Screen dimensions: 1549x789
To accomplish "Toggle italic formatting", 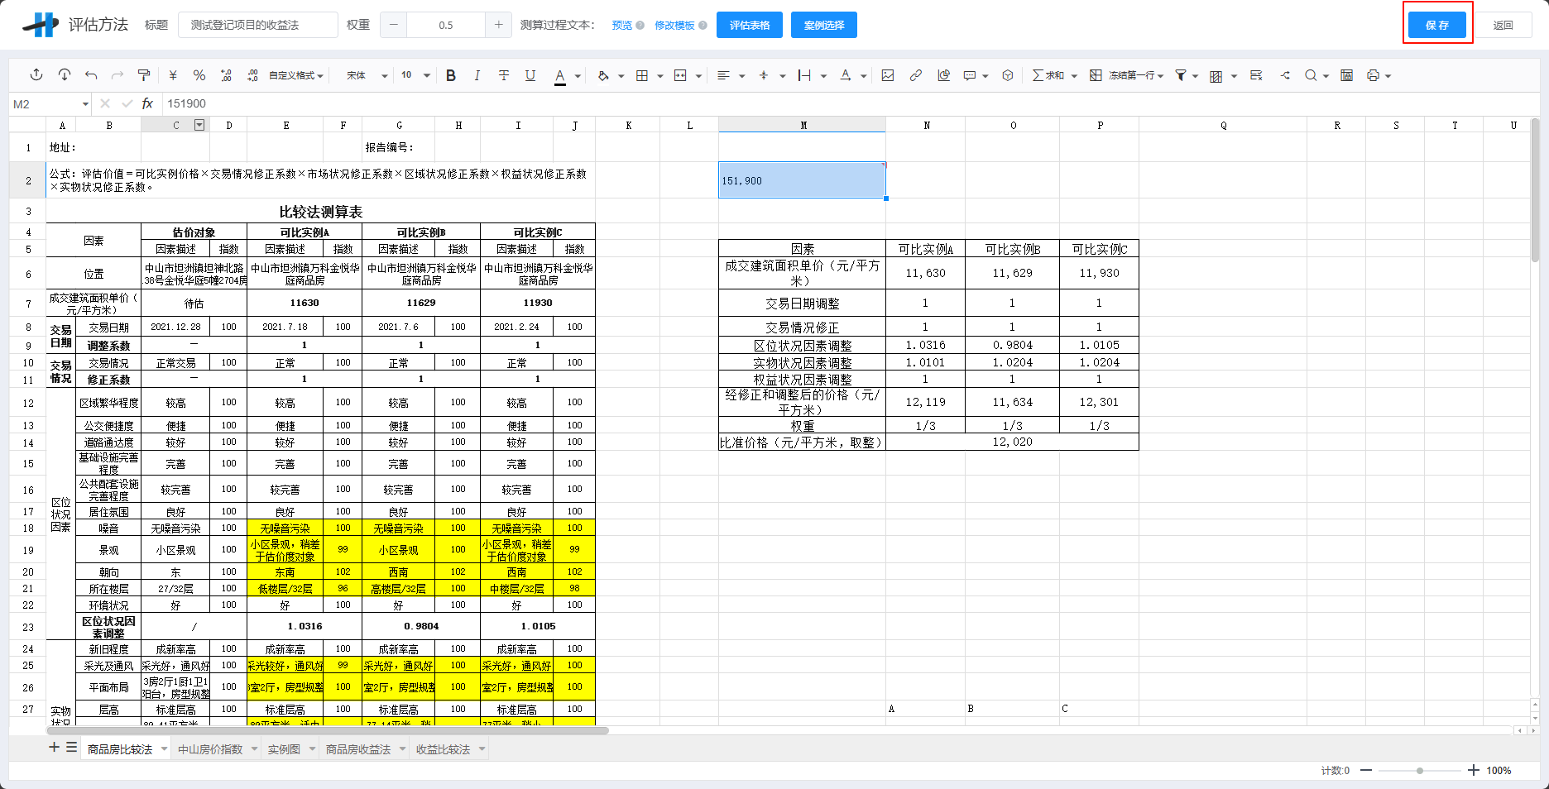I will coord(477,74).
